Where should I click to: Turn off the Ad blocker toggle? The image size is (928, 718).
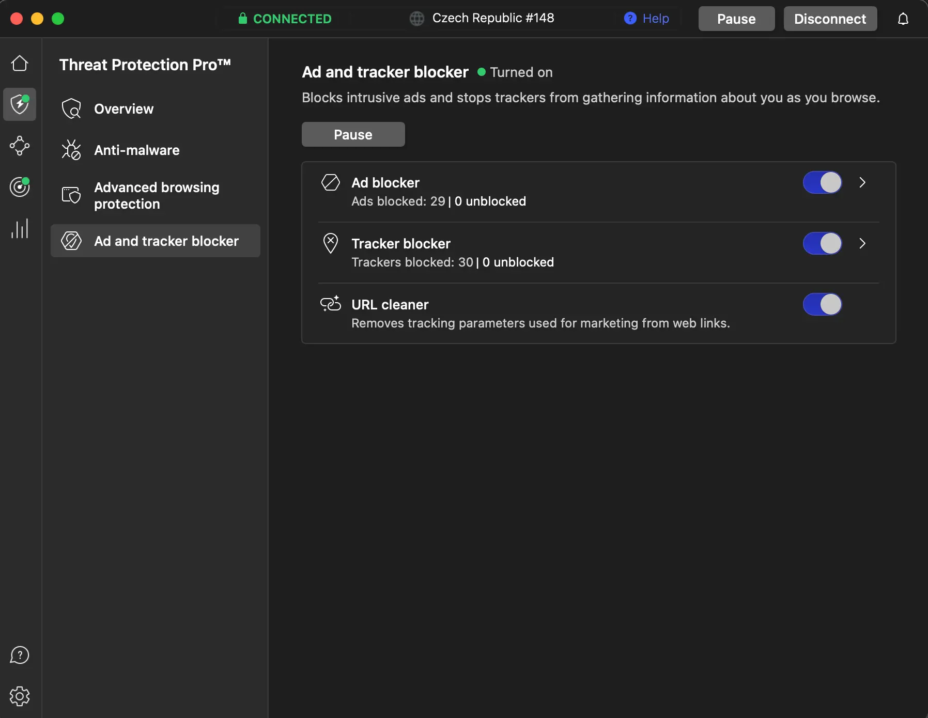(822, 183)
